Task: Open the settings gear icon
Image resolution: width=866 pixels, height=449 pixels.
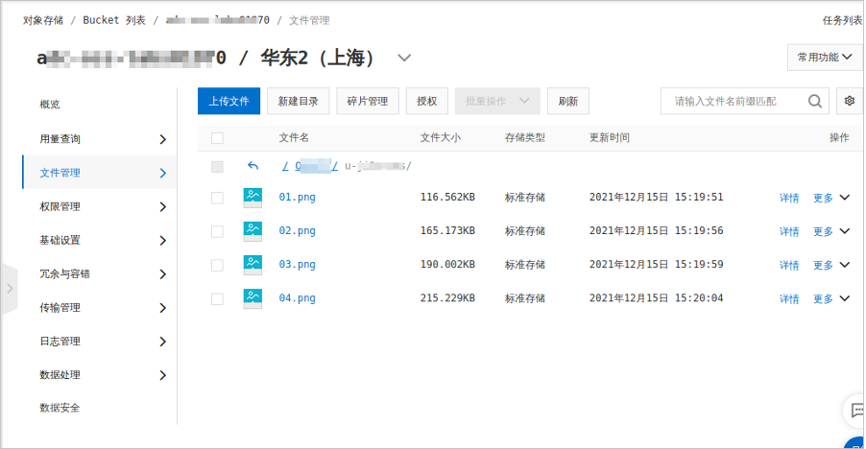Action: (x=849, y=101)
